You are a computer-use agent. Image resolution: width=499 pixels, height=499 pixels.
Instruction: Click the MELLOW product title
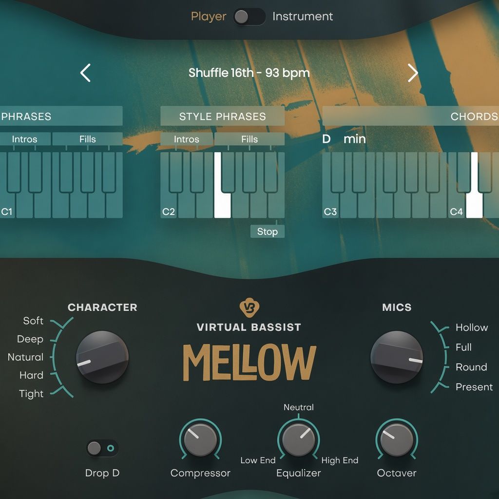(x=249, y=362)
